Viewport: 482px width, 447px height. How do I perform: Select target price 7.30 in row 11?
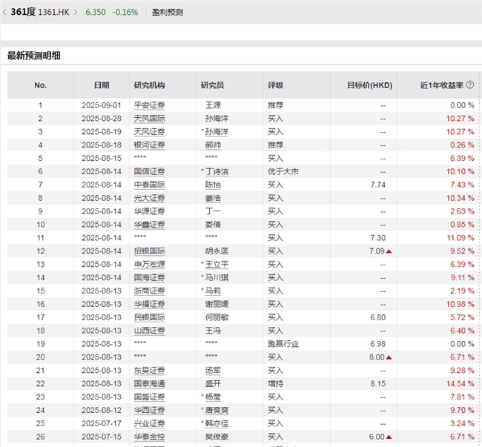pyautogui.click(x=377, y=238)
